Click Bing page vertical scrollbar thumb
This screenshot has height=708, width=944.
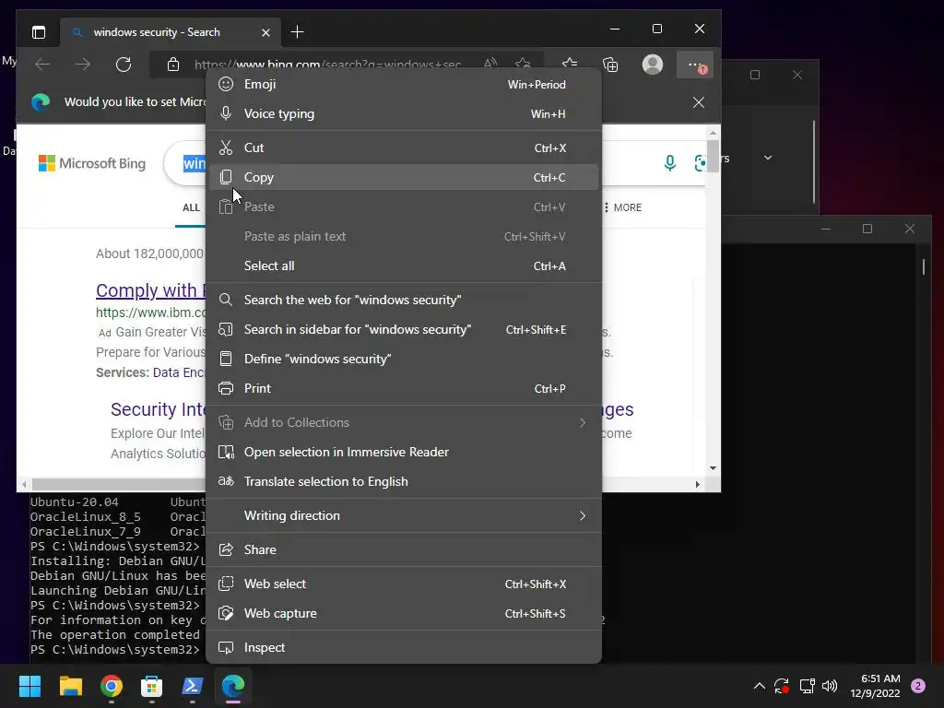coord(713,155)
